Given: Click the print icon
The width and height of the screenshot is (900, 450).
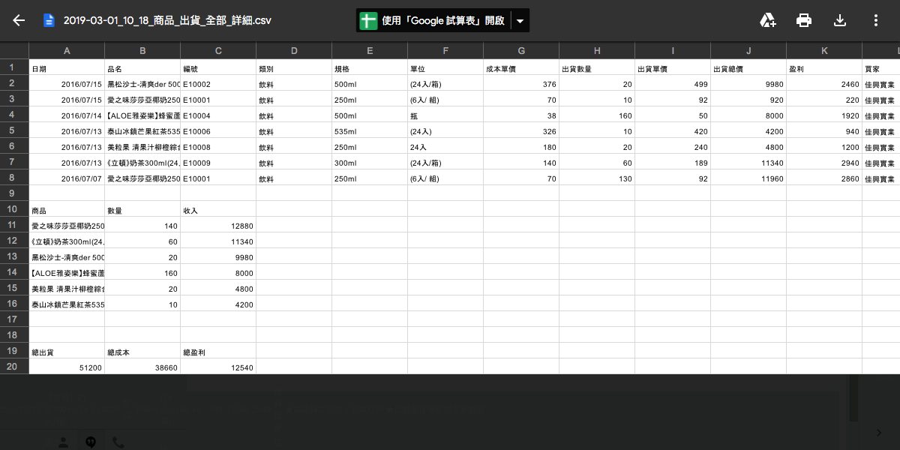Looking at the screenshot, I should (804, 20).
